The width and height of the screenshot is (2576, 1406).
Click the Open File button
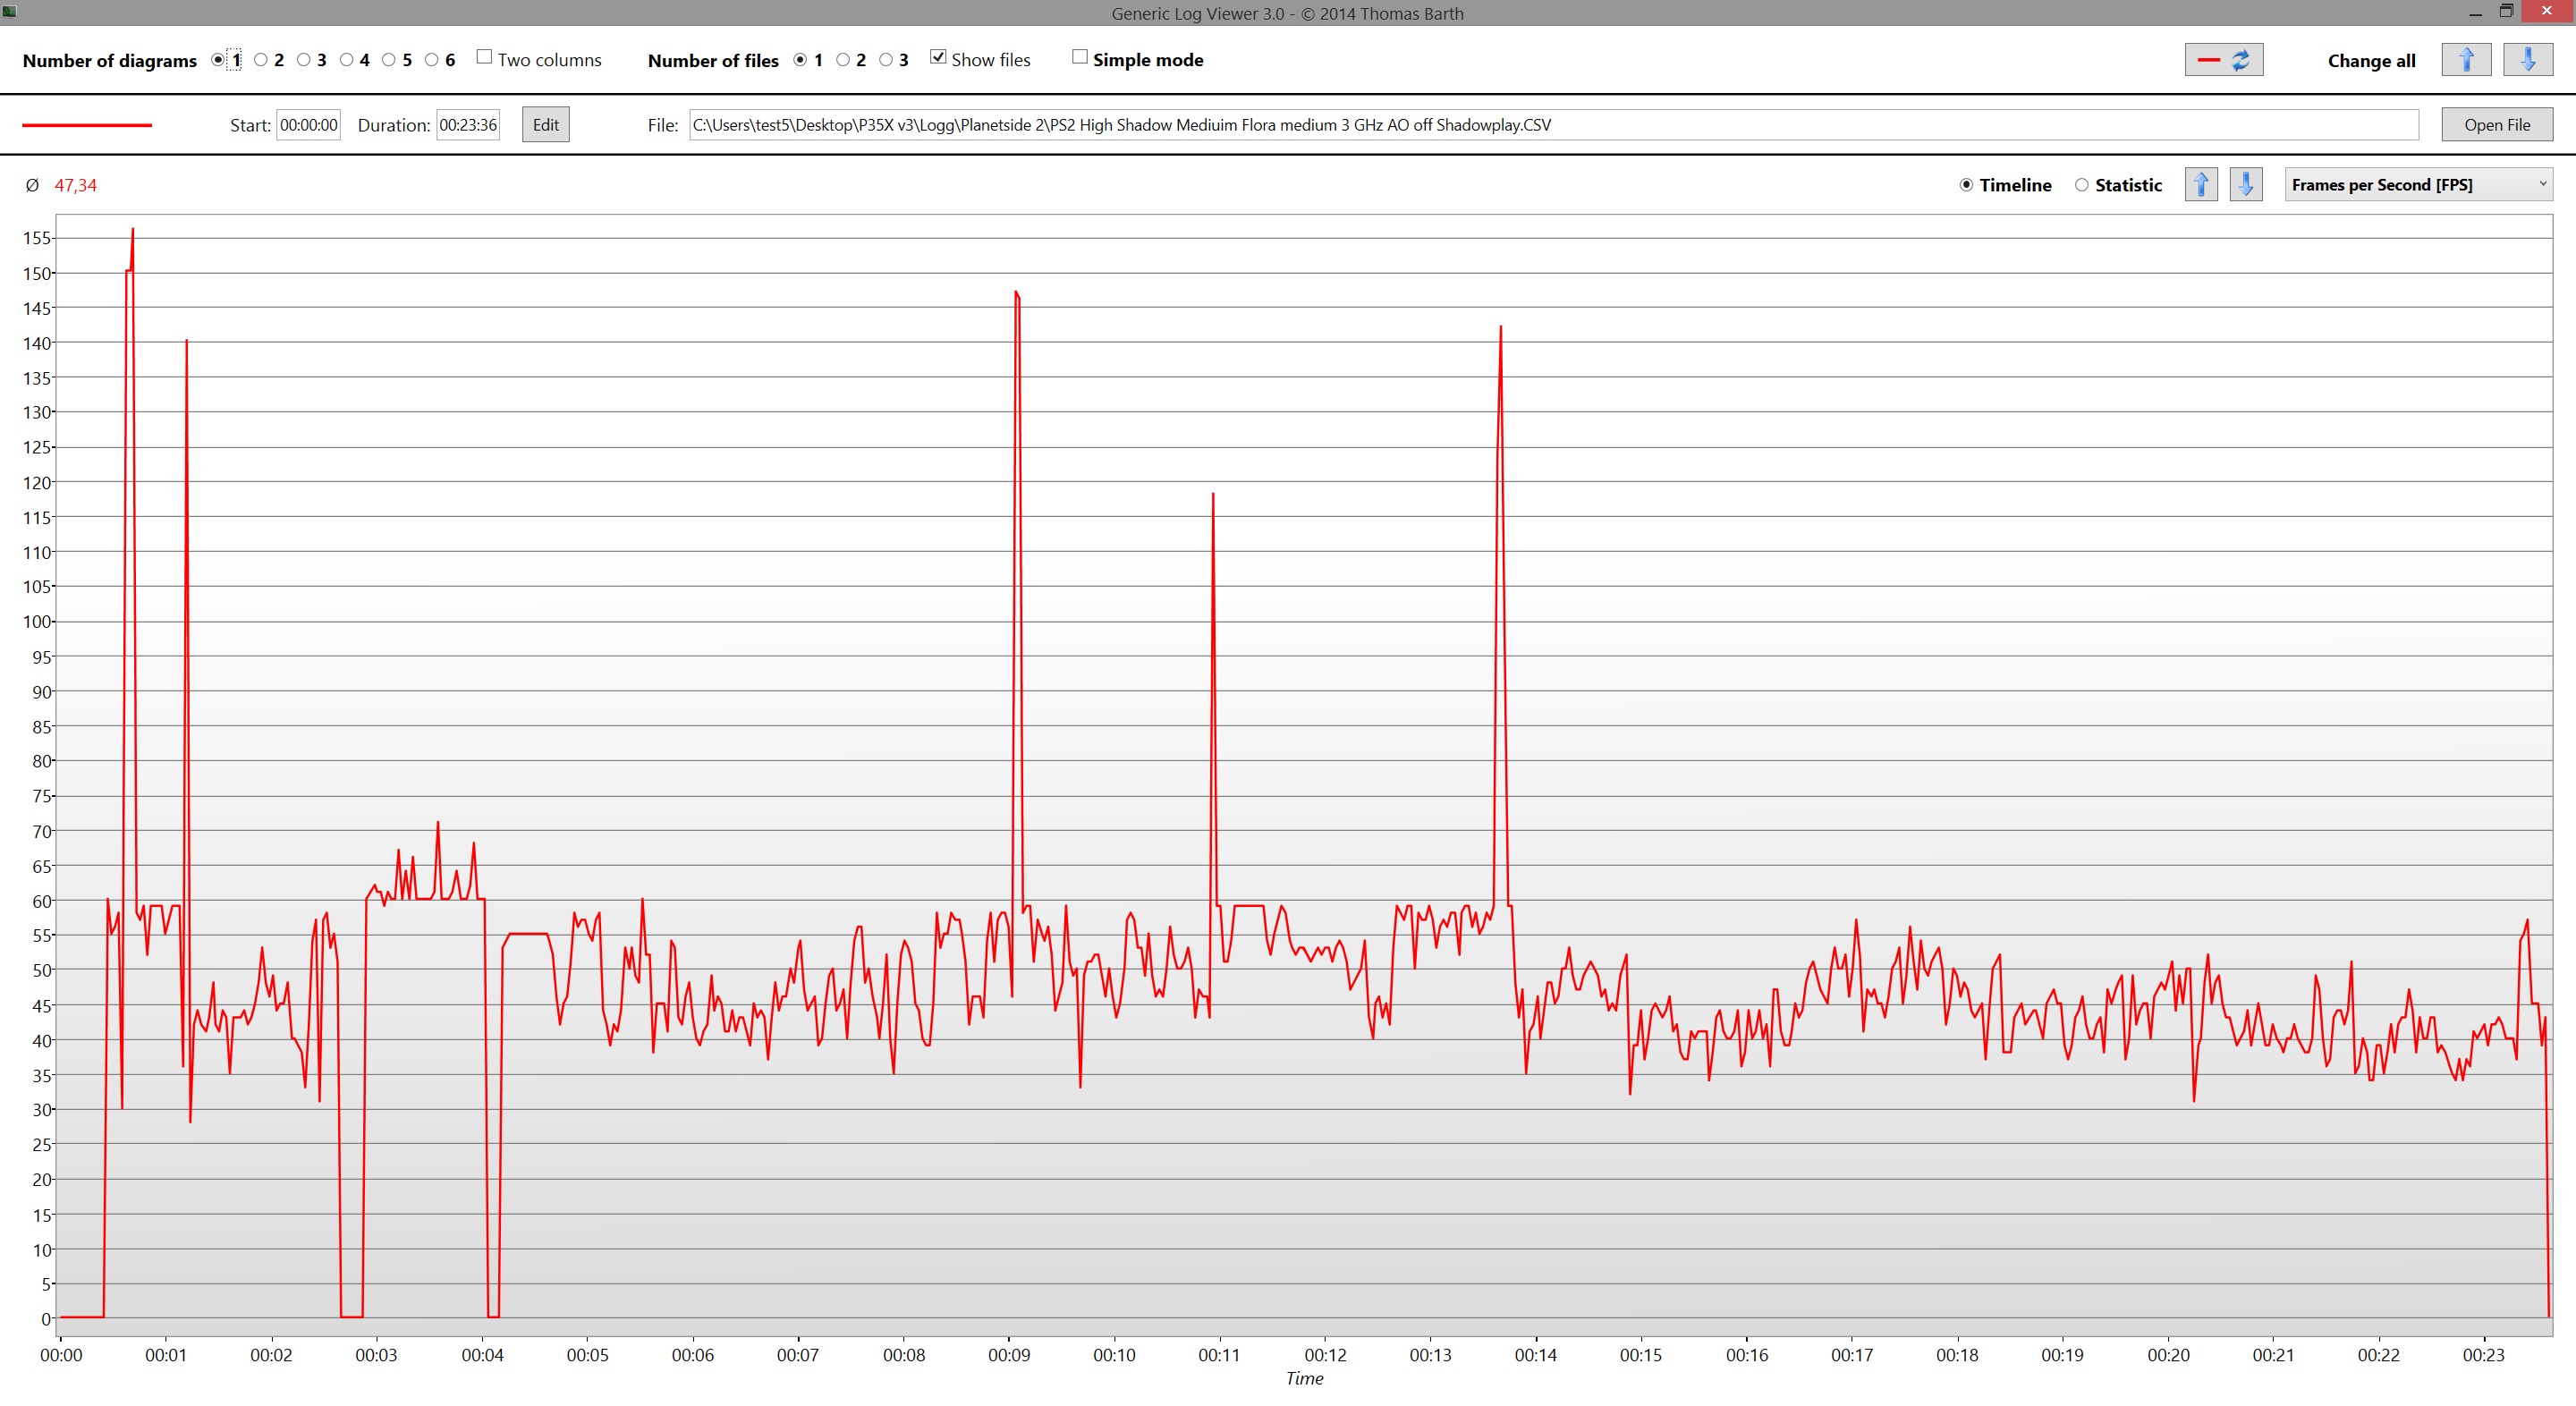point(2497,125)
